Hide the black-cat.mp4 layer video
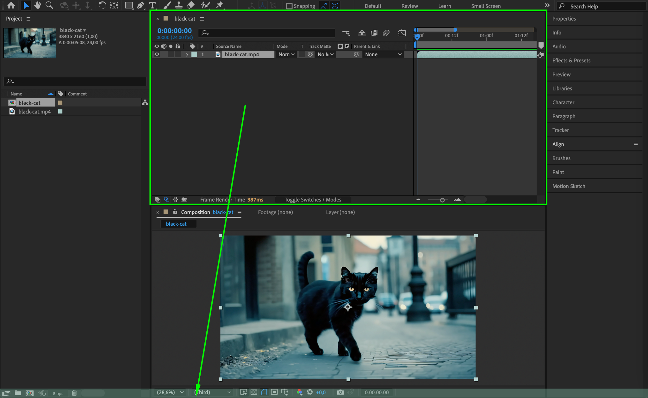The height and width of the screenshot is (398, 648). [x=157, y=54]
